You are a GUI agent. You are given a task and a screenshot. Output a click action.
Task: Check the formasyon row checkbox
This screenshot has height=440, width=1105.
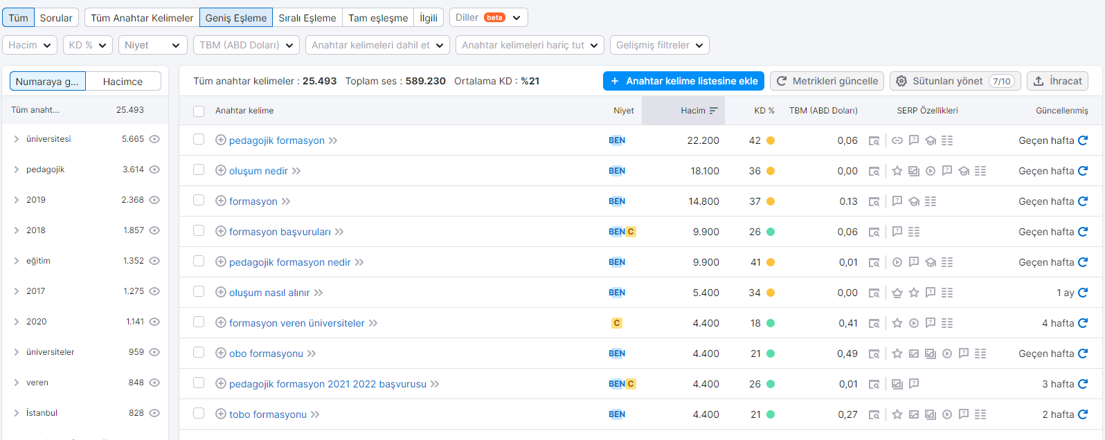pos(199,200)
